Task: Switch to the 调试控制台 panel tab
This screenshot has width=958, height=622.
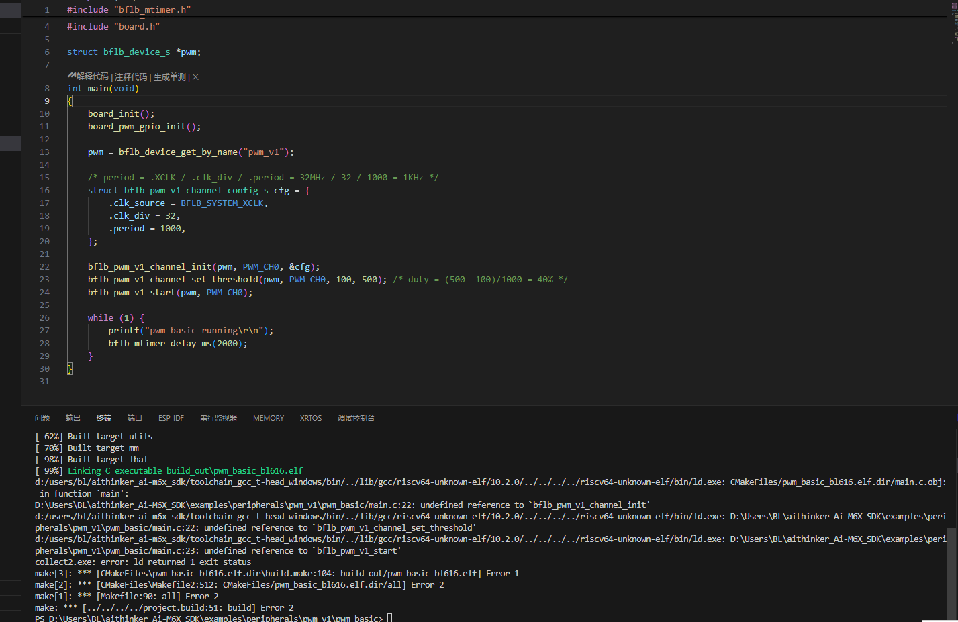Action: 356,418
